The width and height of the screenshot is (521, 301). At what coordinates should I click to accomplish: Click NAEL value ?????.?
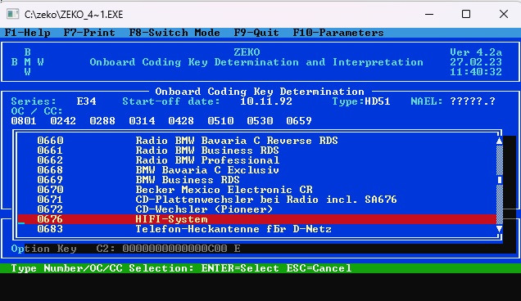pos(473,101)
